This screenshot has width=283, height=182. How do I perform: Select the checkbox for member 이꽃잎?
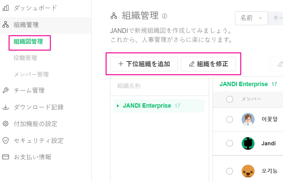[230, 119]
